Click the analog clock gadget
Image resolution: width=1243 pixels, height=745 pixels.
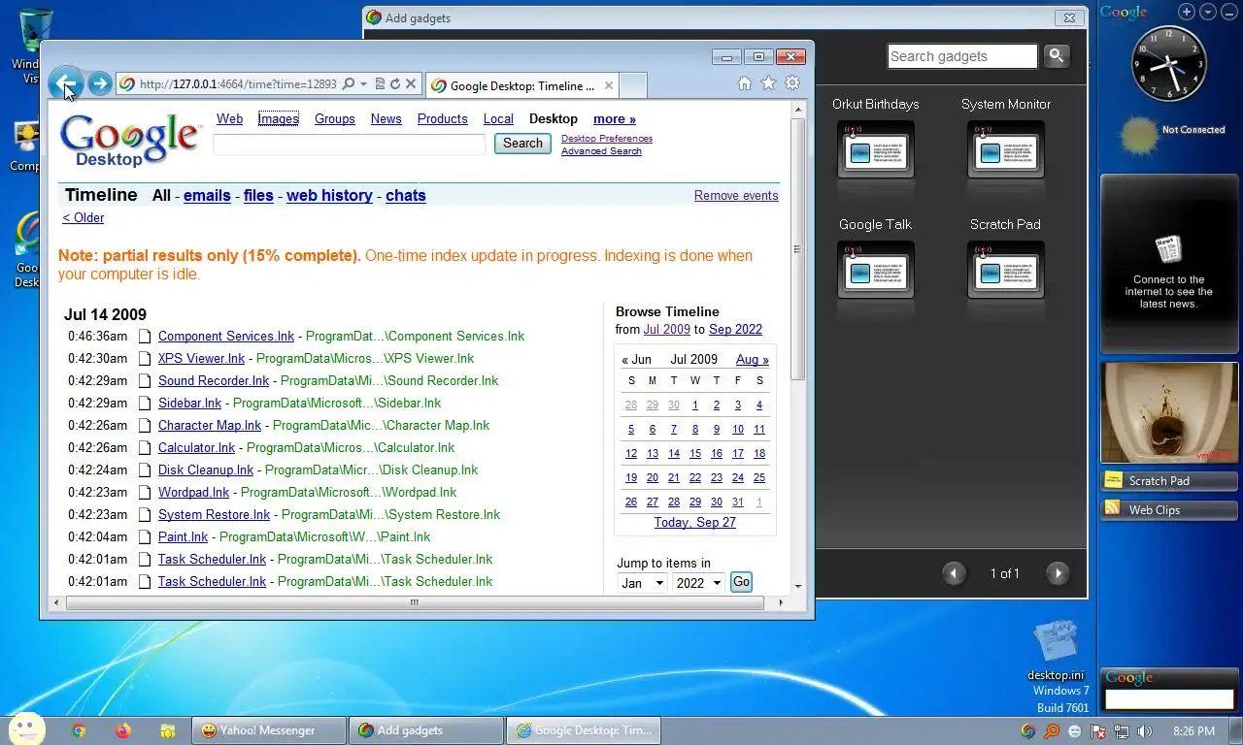1169,64
